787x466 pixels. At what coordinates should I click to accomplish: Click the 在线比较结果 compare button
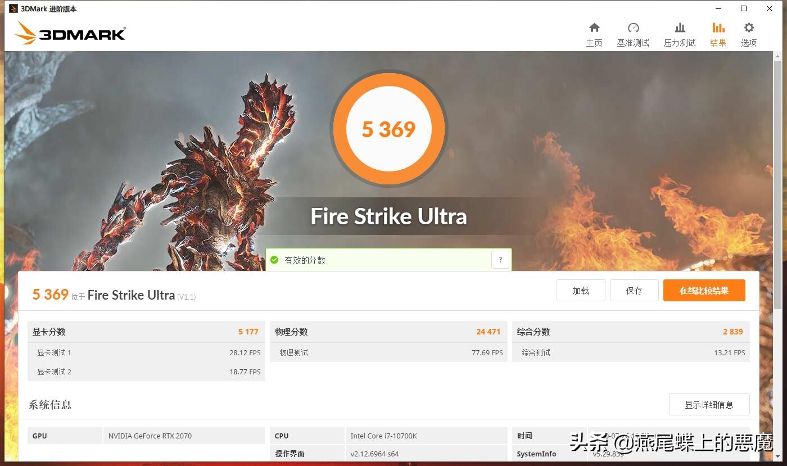704,290
